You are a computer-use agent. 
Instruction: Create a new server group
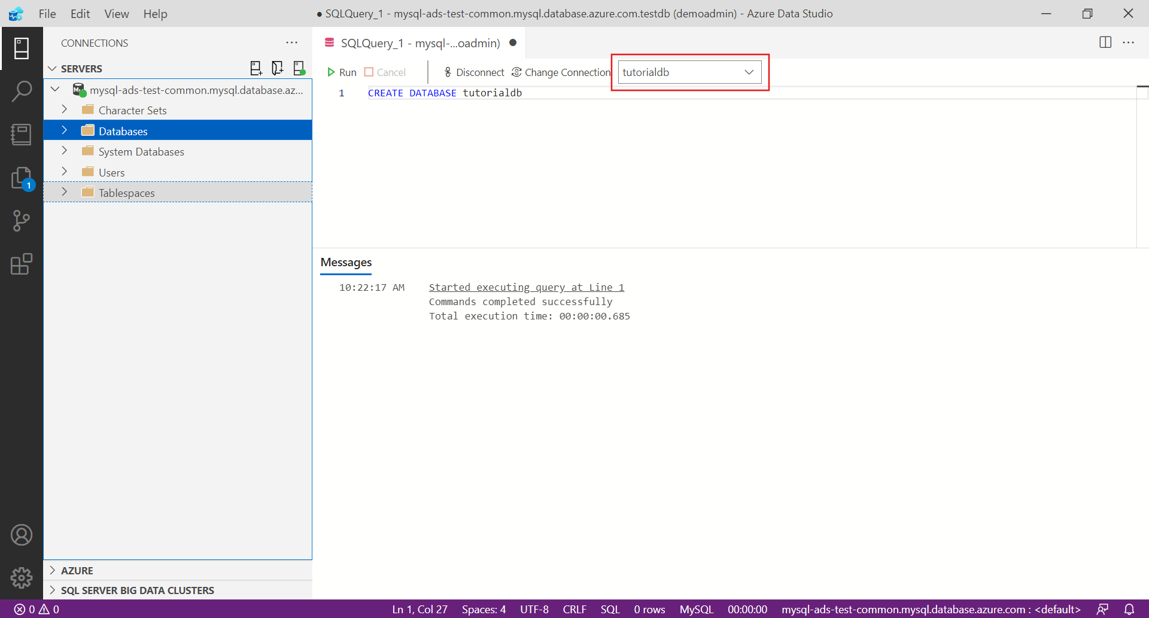[277, 68]
